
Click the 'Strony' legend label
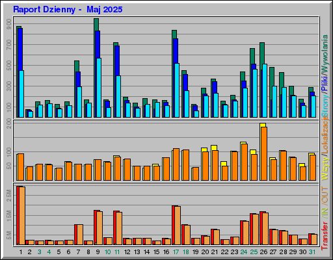(325, 105)
